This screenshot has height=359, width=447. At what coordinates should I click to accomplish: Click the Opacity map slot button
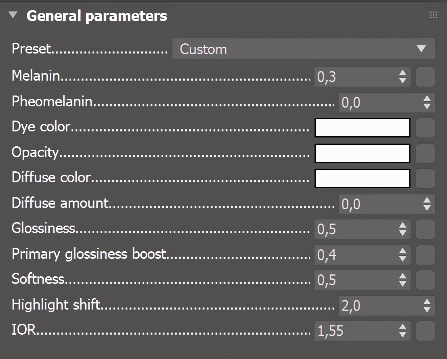point(425,153)
